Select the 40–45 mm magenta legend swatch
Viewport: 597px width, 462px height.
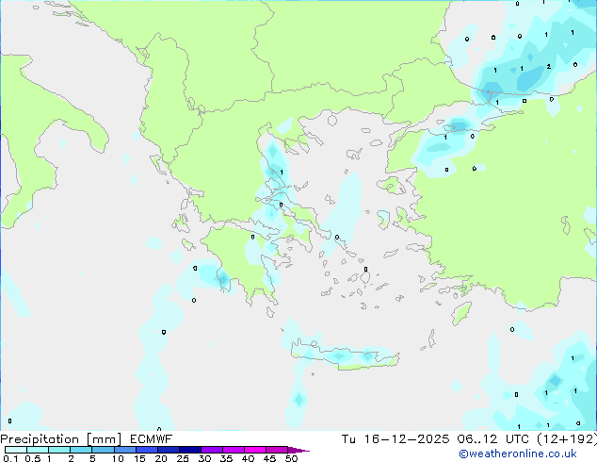[255, 450]
